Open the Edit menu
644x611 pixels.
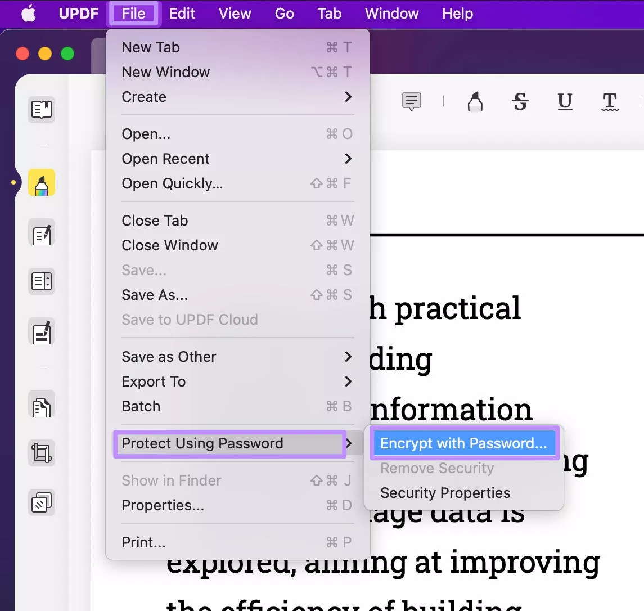pos(182,14)
